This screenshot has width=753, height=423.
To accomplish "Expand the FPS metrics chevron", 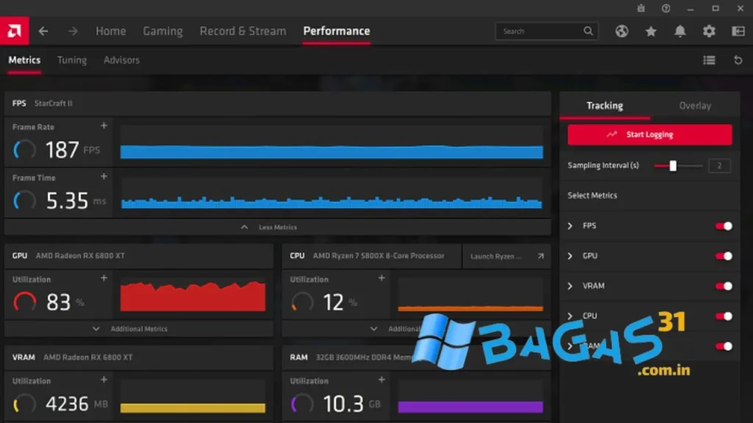I will point(570,226).
